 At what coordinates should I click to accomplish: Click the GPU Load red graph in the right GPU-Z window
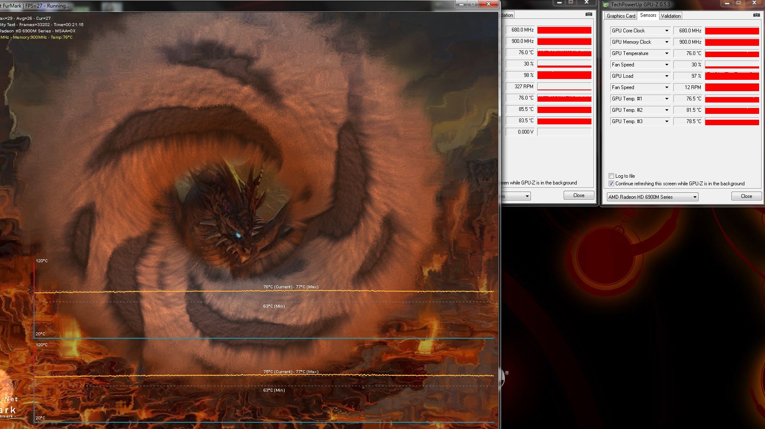(732, 76)
